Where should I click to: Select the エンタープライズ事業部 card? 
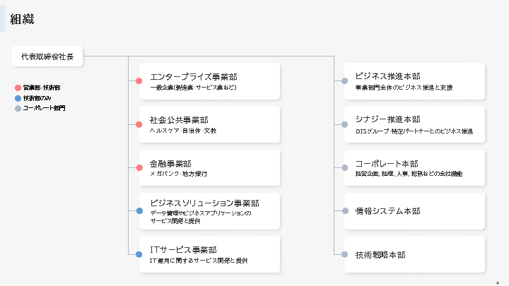click(x=209, y=81)
